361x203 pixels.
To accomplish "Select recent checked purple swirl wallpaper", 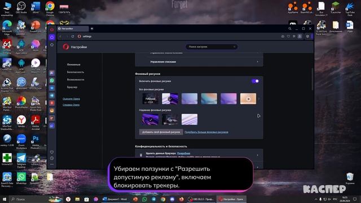I will pyautogui.click(x=151, y=120).
